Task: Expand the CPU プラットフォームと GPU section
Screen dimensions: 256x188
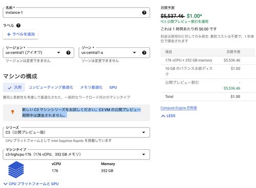Action: click(x=31, y=184)
